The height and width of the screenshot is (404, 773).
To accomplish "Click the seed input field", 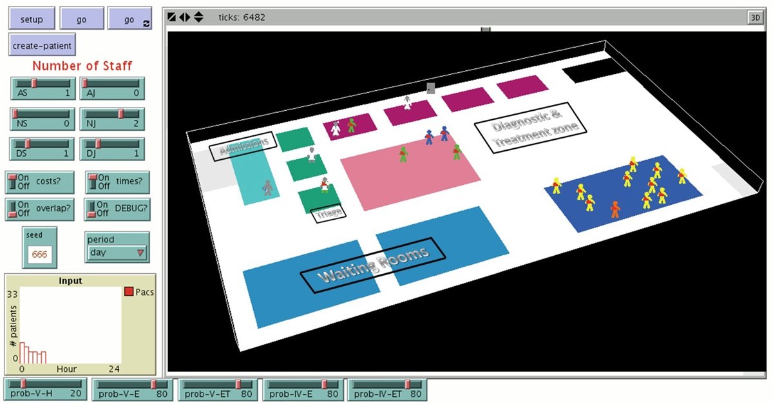I will click(39, 255).
